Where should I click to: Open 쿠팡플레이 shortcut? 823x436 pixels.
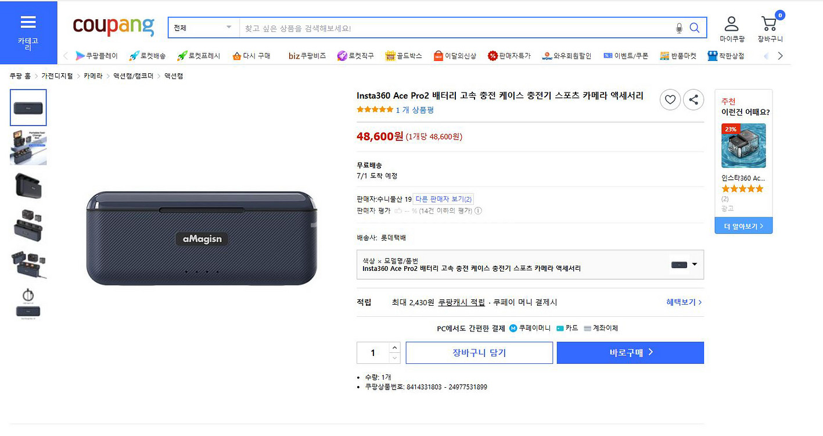coord(96,56)
